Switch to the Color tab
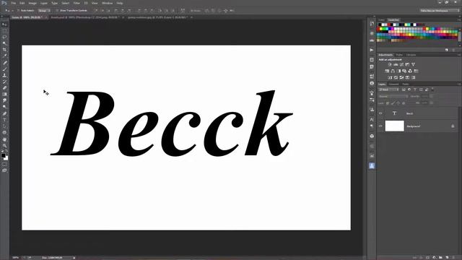This screenshot has width=462, height=260. coord(382,20)
